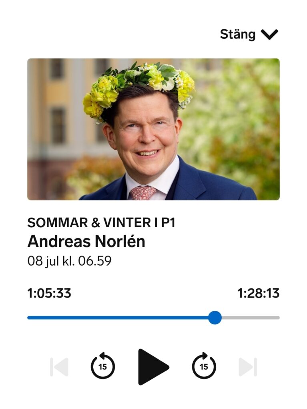The width and height of the screenshot is (307, 409).
Task: Jump to the very start of progress bar
Action: coord(28,318)
